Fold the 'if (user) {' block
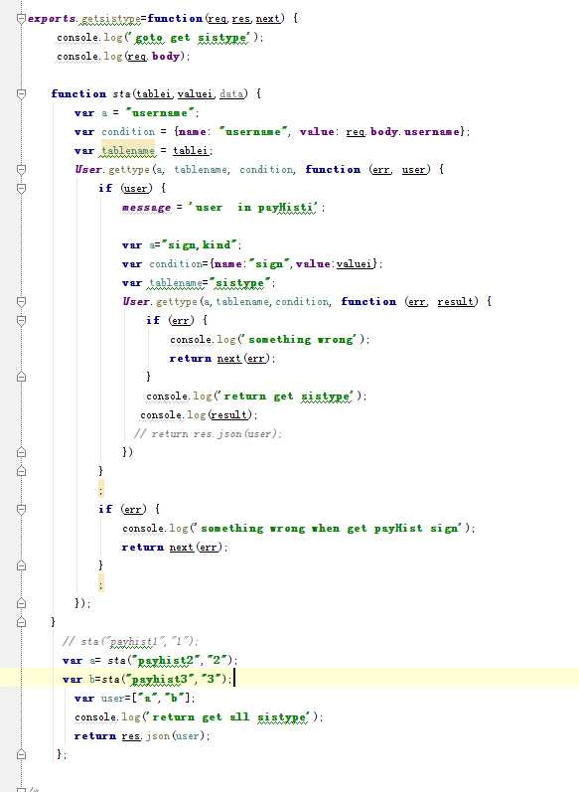The image size is (579, 792). 21,189
